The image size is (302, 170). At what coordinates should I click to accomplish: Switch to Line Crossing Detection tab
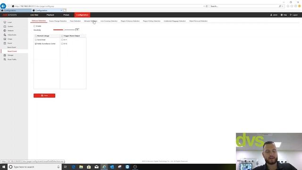point(109,21)
